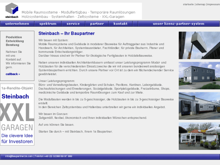Click the 'Nehmen Sie mit uns Kontakt auf' text

(x=14, y=56)
